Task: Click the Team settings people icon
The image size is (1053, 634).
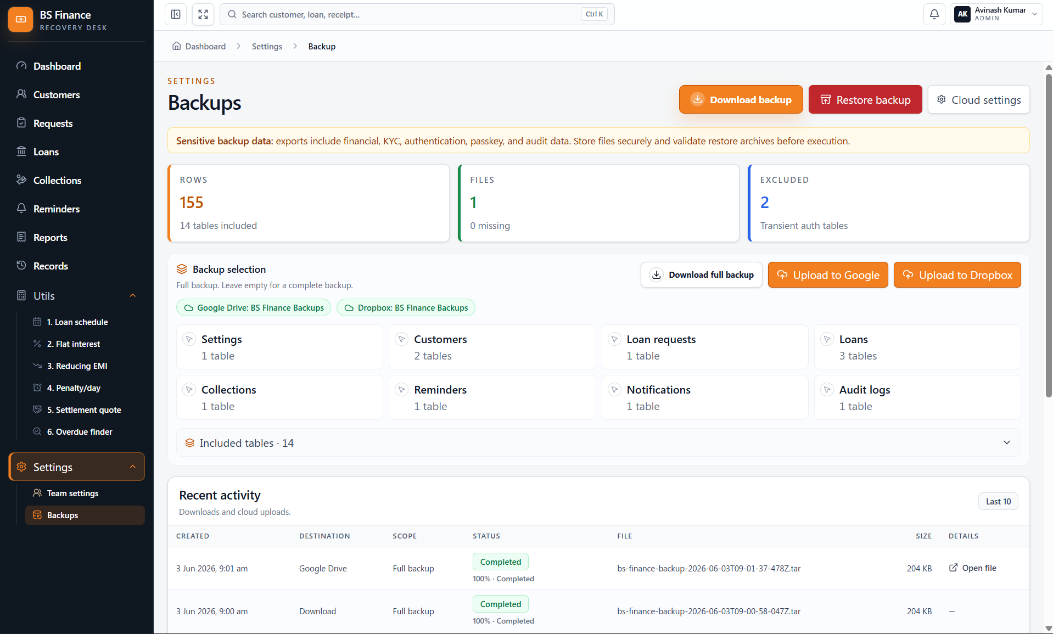Action: coord(37,493)
